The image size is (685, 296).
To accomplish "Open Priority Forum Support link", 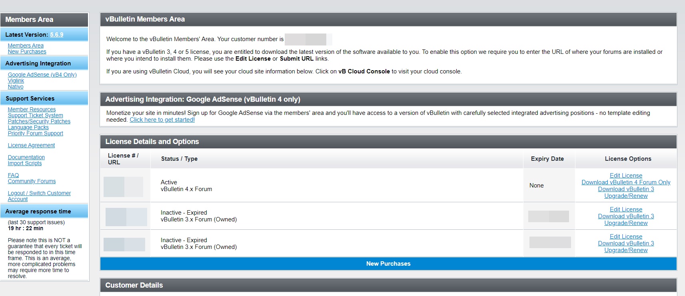I will (x=35, y=133).
